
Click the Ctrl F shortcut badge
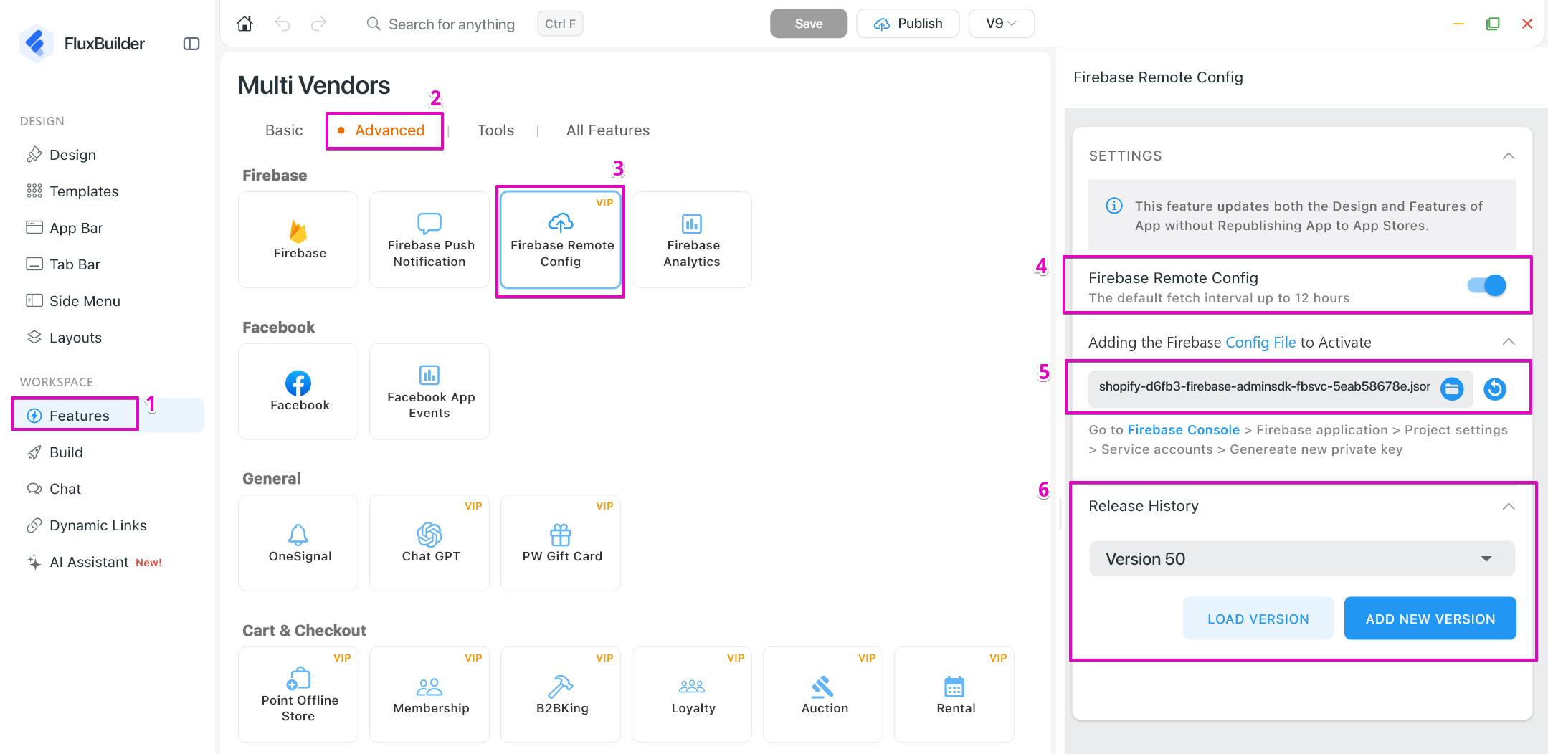(560, 24)
